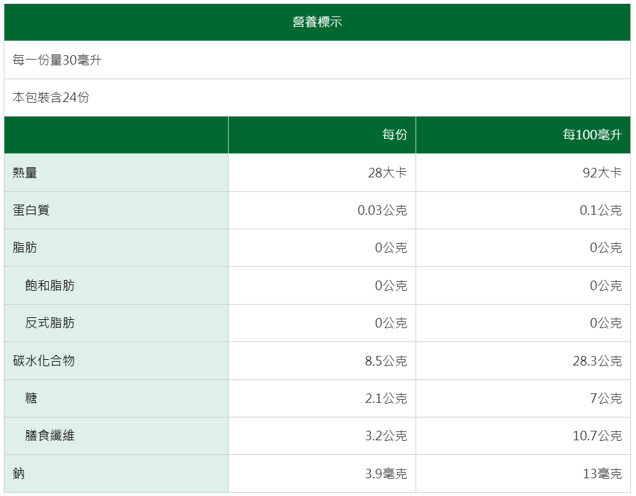The width and height of the screenshot is (636, 496).
Task: Click the 本包裝含24份 row
Action: (x=51, y=98)
